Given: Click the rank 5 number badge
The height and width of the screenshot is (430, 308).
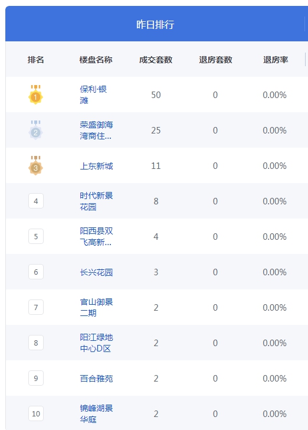Looking at the screenshot, I should pos(36,236).
